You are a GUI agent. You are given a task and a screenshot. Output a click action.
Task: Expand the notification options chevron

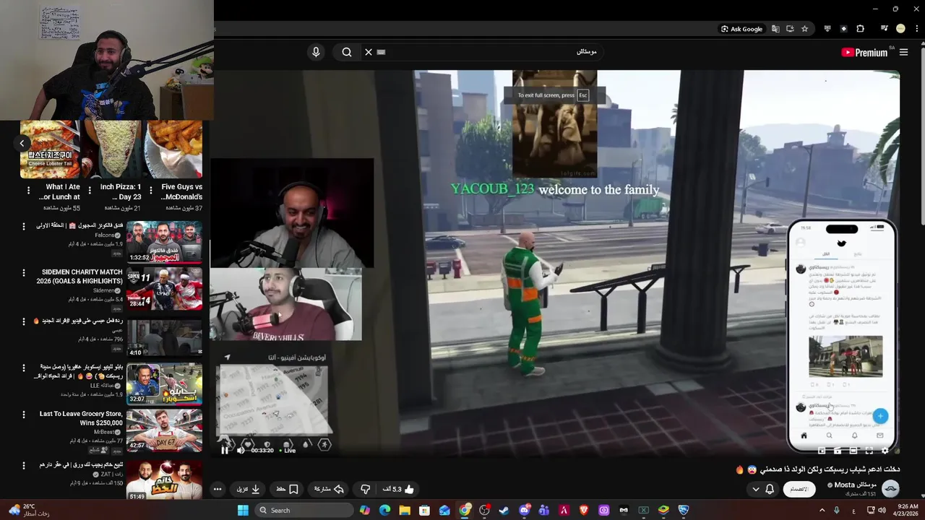tap(756, 489)
